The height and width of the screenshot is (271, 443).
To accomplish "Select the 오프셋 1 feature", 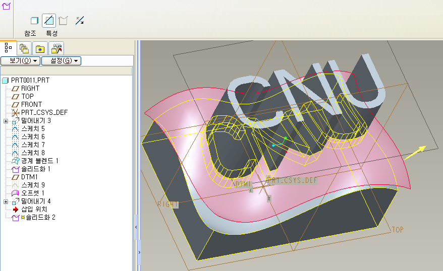I will [32, 193].
